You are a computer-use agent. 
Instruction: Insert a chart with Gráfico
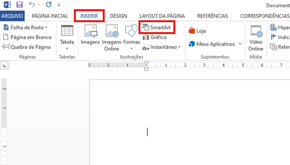(155, 37)
